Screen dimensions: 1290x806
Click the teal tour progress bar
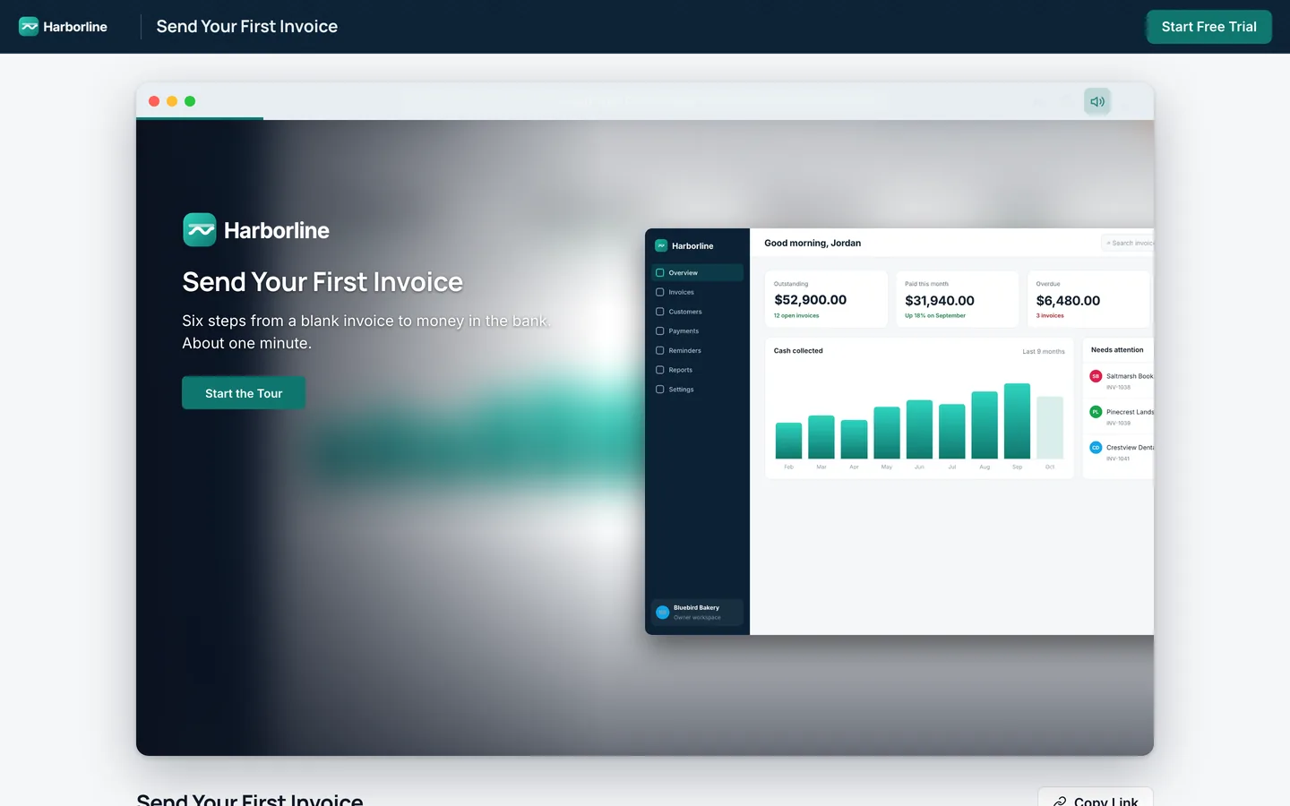pos(200,118)
